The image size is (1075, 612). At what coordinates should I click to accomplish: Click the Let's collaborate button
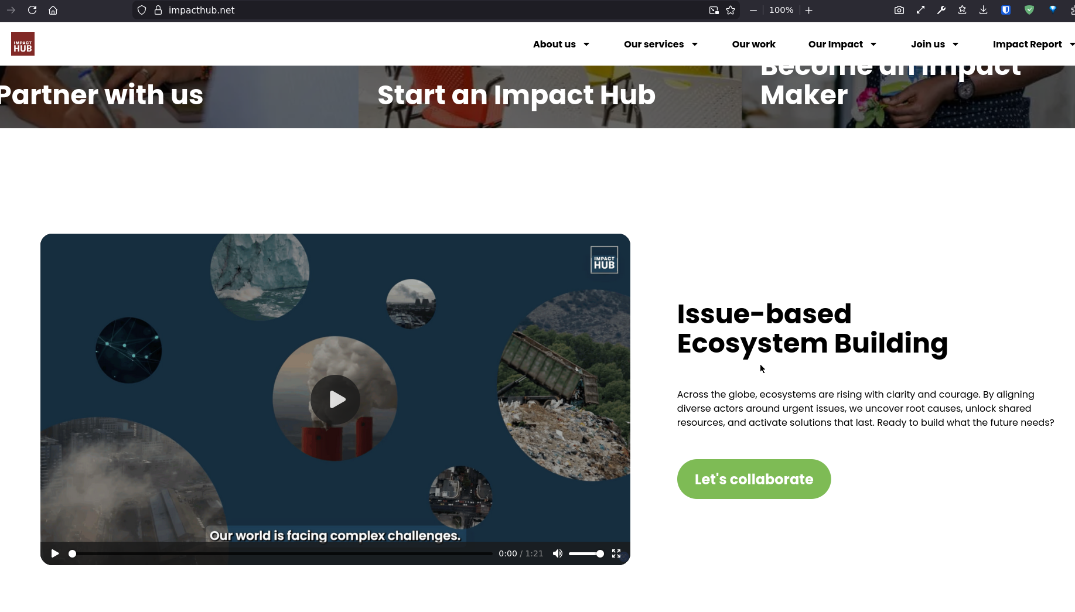(x=753, y=479)
